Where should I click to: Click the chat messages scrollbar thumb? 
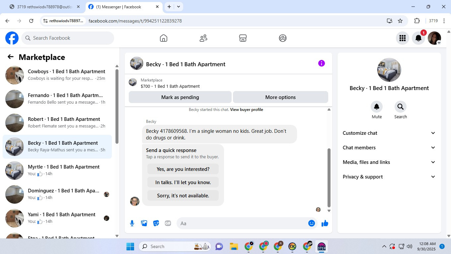coord(329,178)
